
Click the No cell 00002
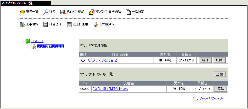click(x=85, y=89)
